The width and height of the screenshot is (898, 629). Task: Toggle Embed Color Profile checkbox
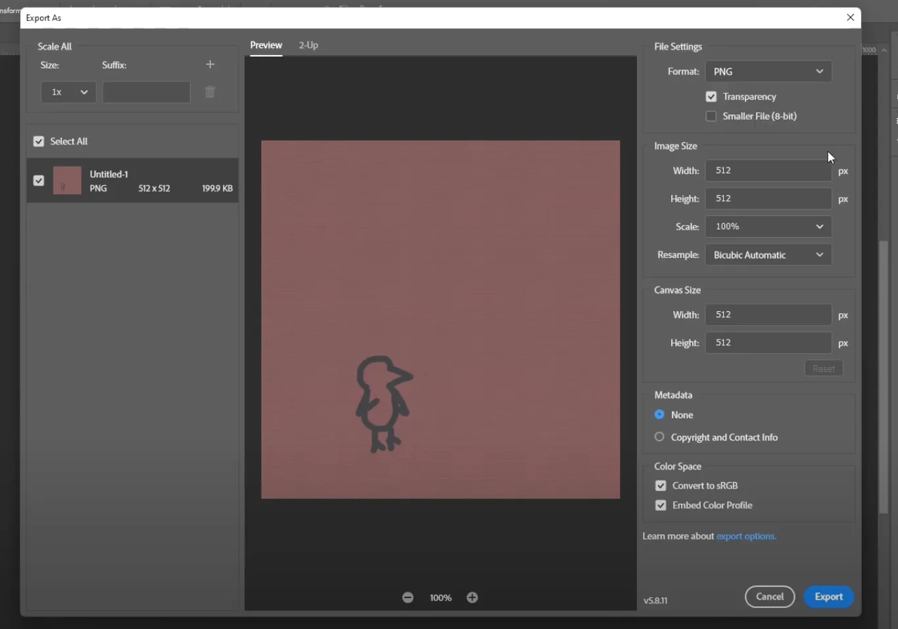[x=661, y=506]
